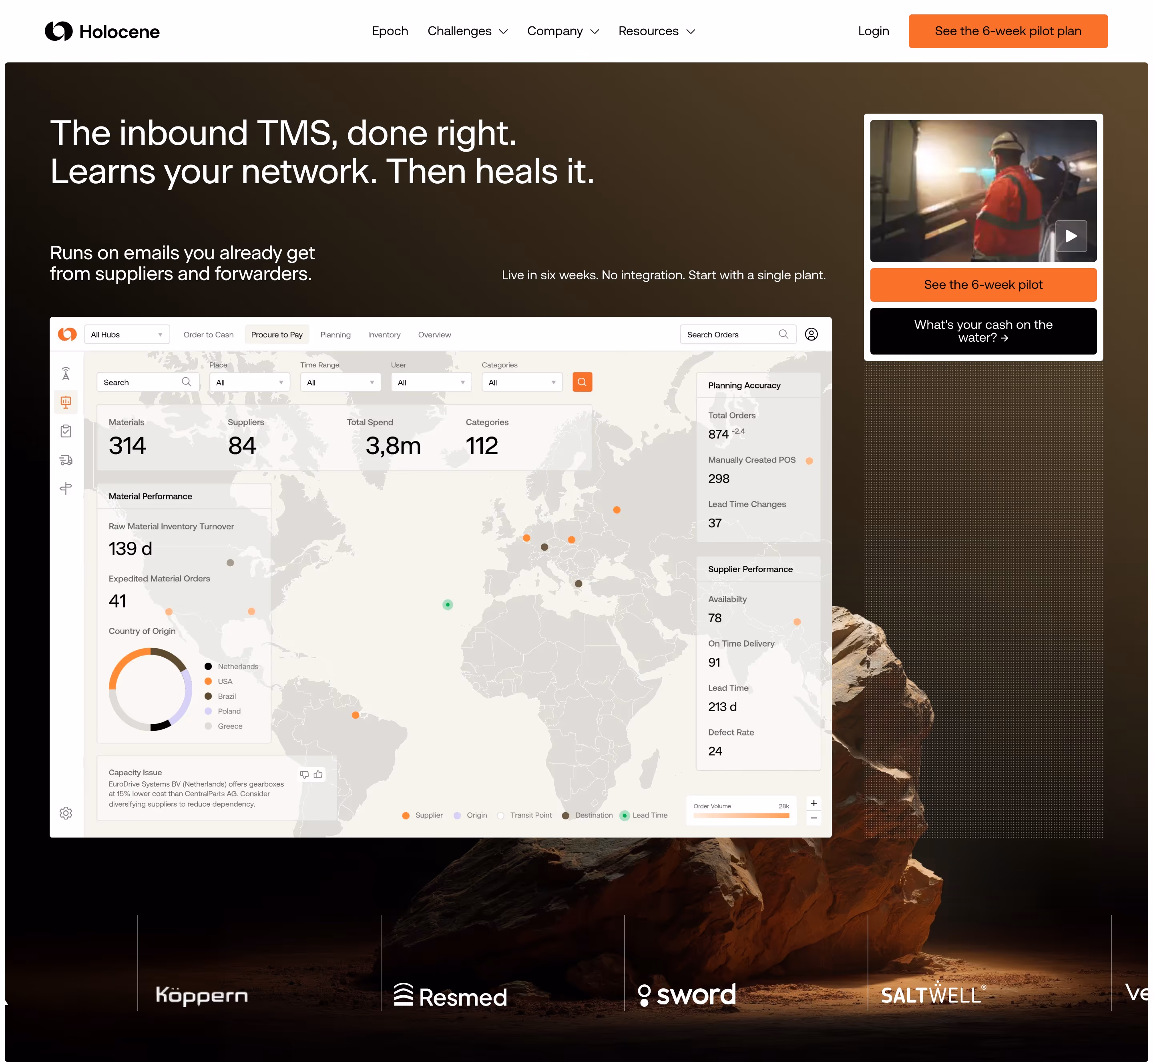Open the Categories filter dropdown

pos(522,382)
